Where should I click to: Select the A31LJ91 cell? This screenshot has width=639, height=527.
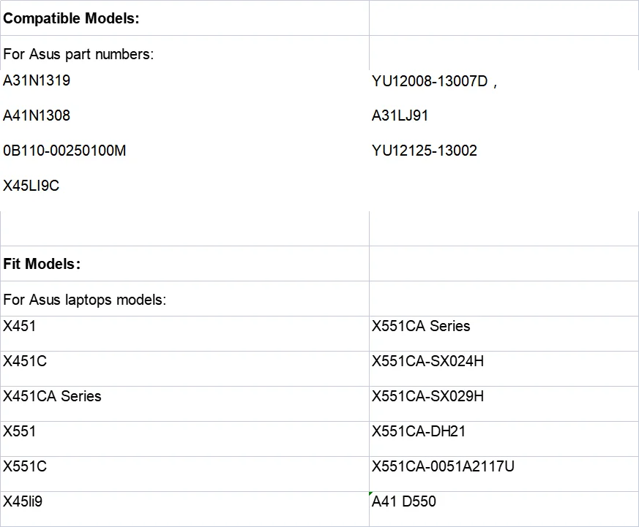point(400,115)
